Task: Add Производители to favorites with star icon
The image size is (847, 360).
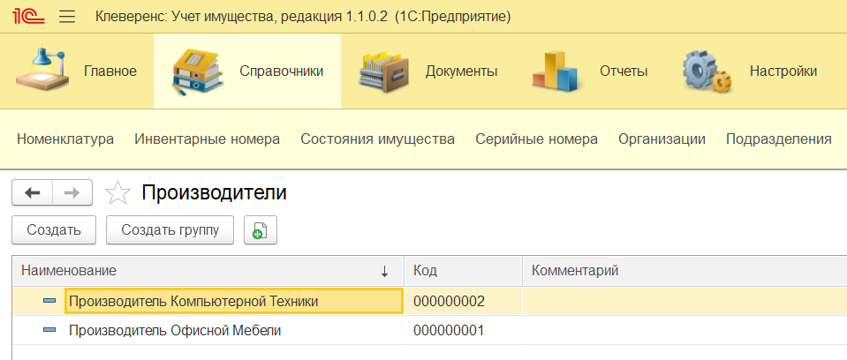Action: tap(117, 192)
